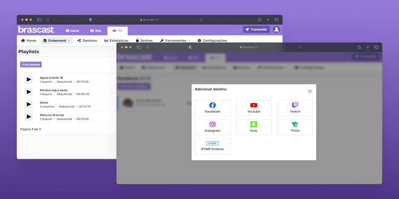Image resolution: width=399 pixels, height=199 pixels.
Task: Switch to the Site tab
Action: click(x=96, y=31)
